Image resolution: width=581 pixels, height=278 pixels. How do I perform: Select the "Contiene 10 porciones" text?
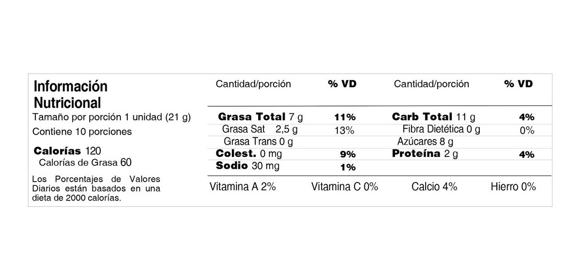(x=82, y=132)
